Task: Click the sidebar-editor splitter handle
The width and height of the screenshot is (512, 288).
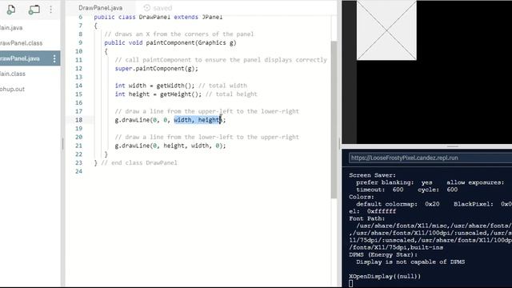Action: 62,144
